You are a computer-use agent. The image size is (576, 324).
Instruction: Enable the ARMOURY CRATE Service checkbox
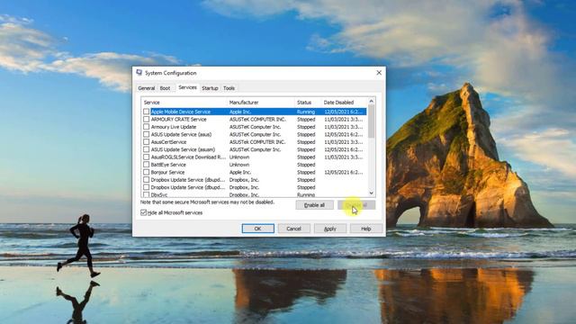[x=146, y=120]
